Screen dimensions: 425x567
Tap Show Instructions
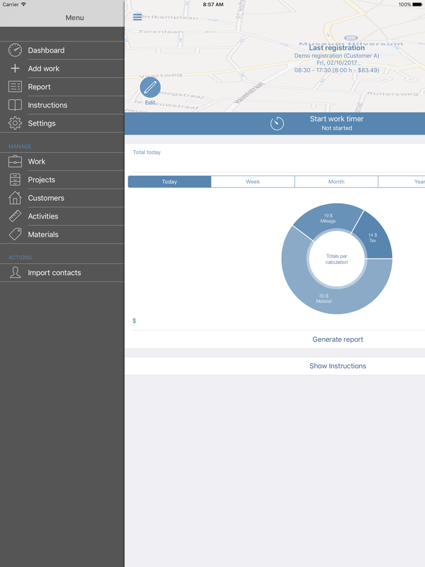pyautogui.click(x=338, y=366)
